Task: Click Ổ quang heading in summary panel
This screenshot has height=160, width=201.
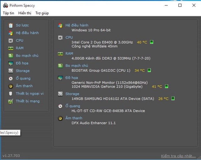Action: (73, 106)
